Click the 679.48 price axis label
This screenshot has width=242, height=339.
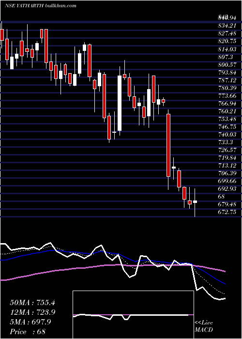point(227,204)
